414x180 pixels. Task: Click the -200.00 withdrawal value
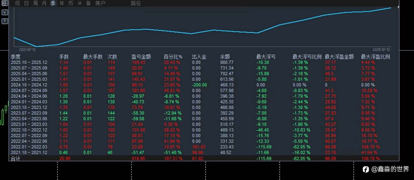199,85
